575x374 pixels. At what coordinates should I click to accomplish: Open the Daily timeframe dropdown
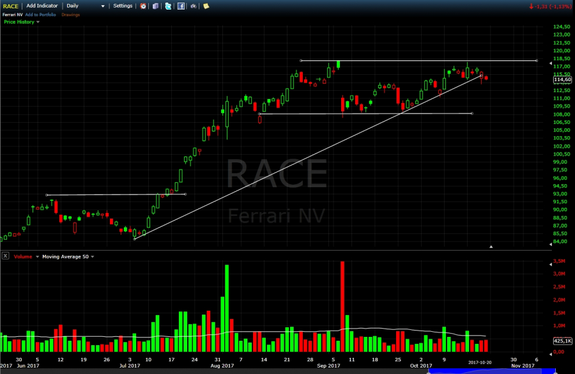pos(102,6)
